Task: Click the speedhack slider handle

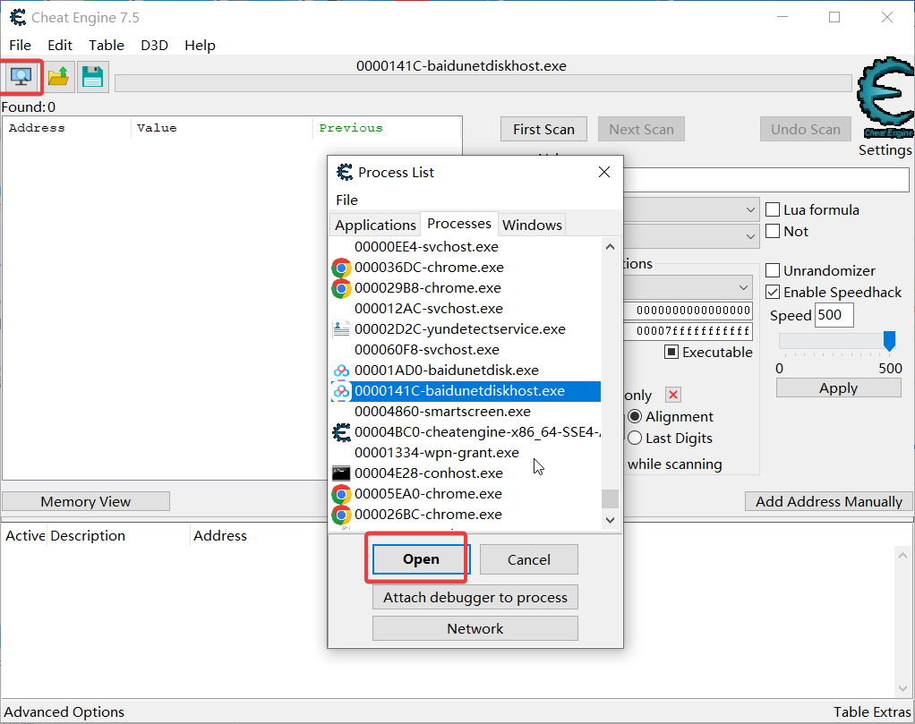Action: point(889,341)
